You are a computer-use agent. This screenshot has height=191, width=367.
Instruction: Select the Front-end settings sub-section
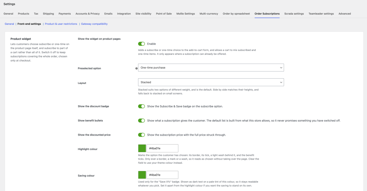[x=29, y=24]
